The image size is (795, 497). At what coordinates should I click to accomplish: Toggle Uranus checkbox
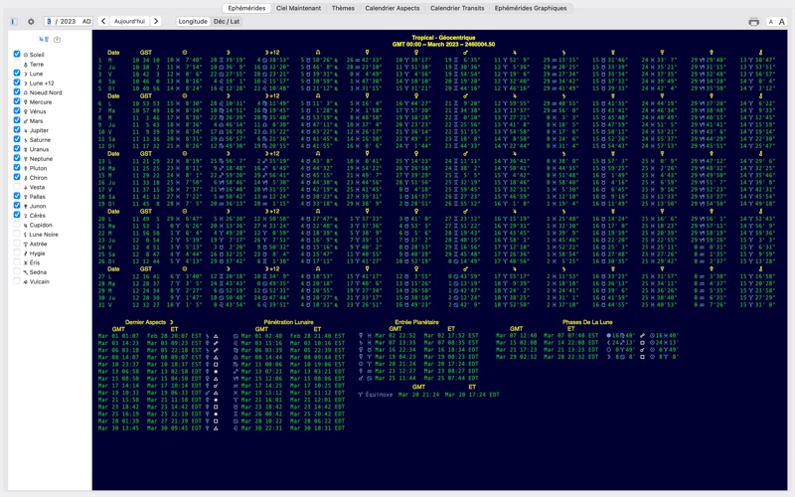(x=17, y=148)
